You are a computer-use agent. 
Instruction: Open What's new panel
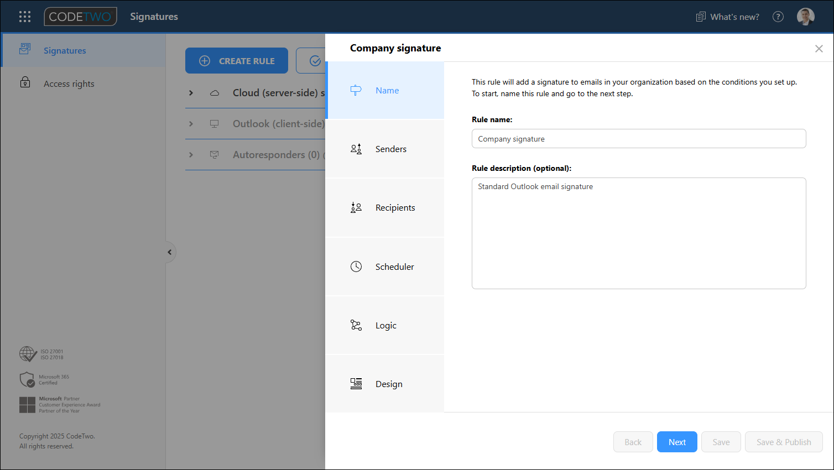(x=727, y=17)
